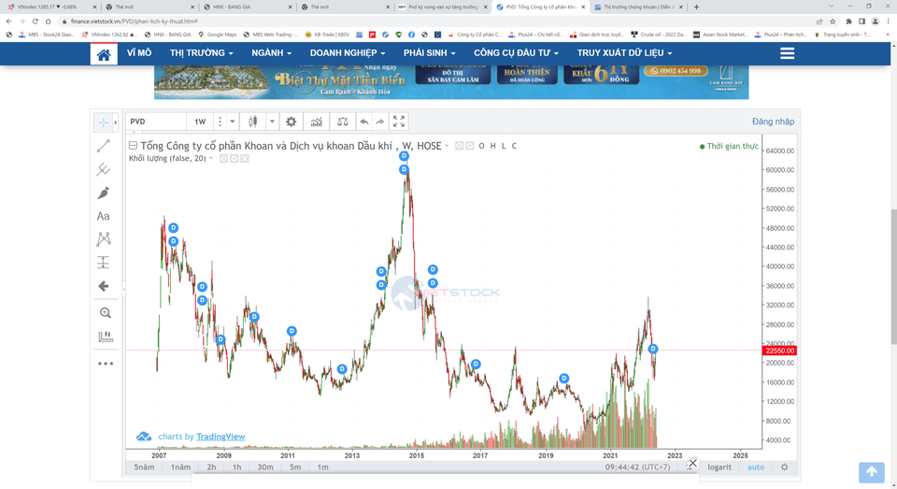Switch to the VNIndex 1285.17 browser tab
Screen dimensions: 897x489
[51, 7]
